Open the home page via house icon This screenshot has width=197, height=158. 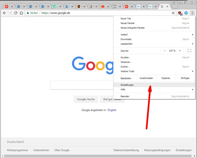21,13
